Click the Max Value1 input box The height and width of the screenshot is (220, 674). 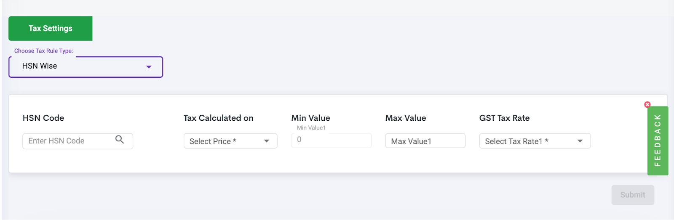[425, 141]
